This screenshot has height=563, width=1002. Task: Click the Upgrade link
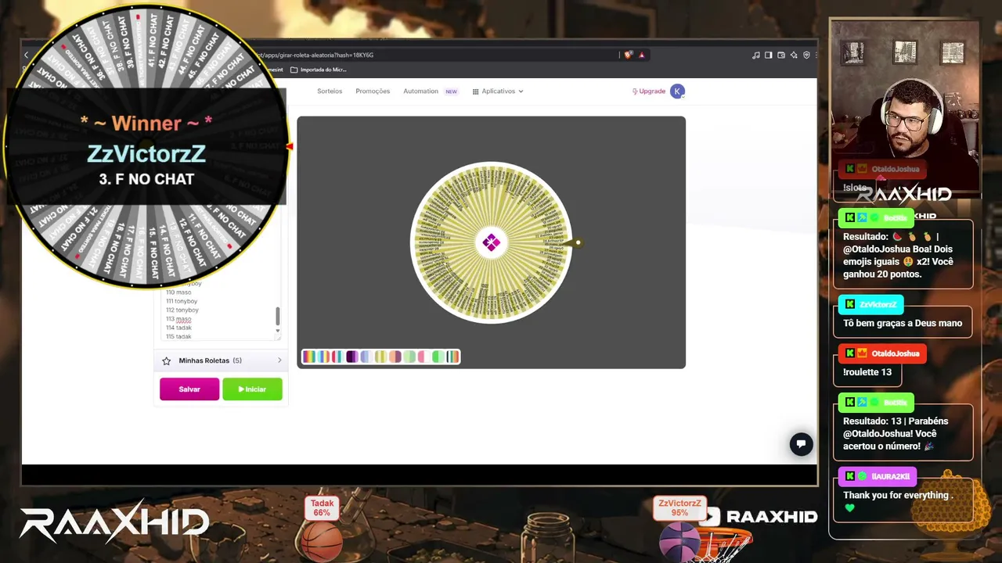point(649,91)
